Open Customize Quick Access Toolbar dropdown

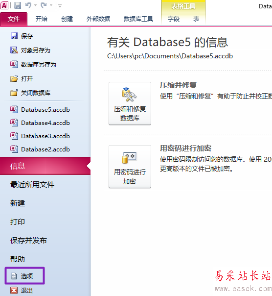60,6
